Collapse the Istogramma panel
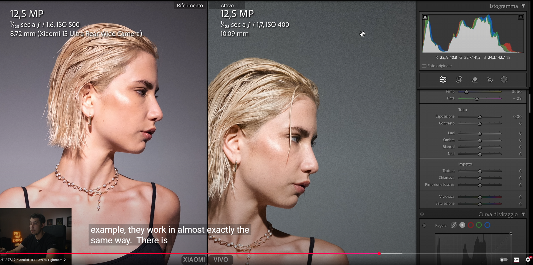The image size is (533, 265). point(523,6)
